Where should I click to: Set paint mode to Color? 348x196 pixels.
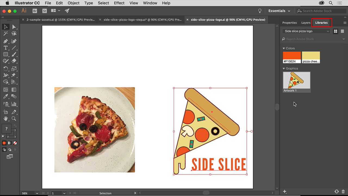tap(4, 143)
